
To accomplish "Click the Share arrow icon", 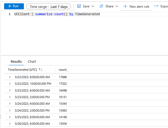I will 101,6.
